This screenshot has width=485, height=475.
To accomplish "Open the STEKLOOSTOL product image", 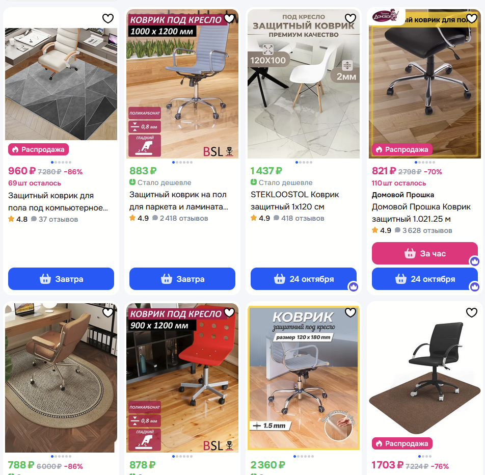I will click(304, 84).
